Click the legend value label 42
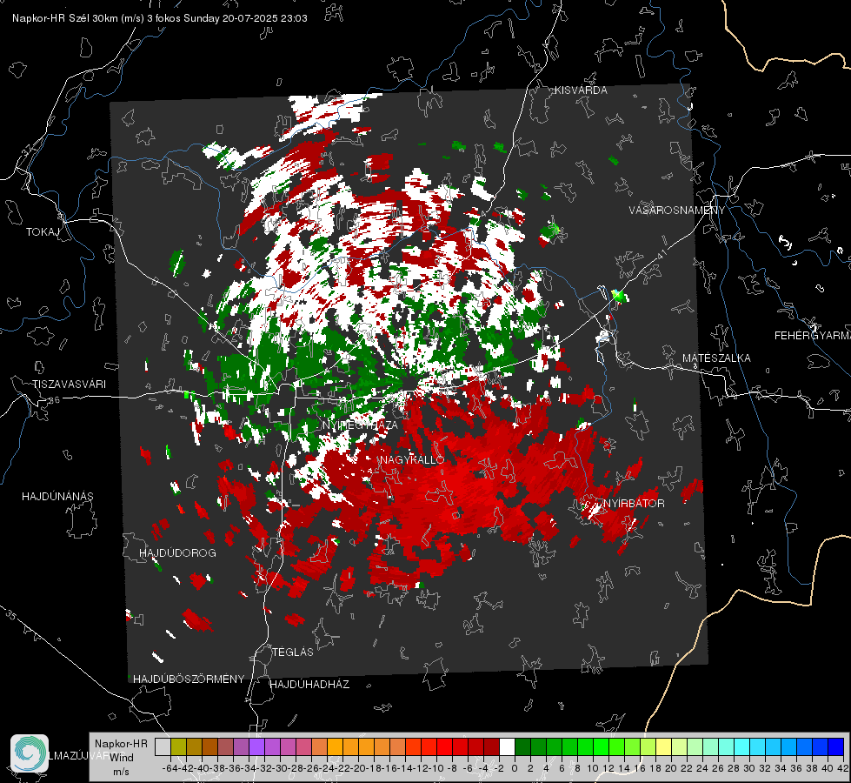The height and width of the screenshot is (783, 851). [842, 768]
